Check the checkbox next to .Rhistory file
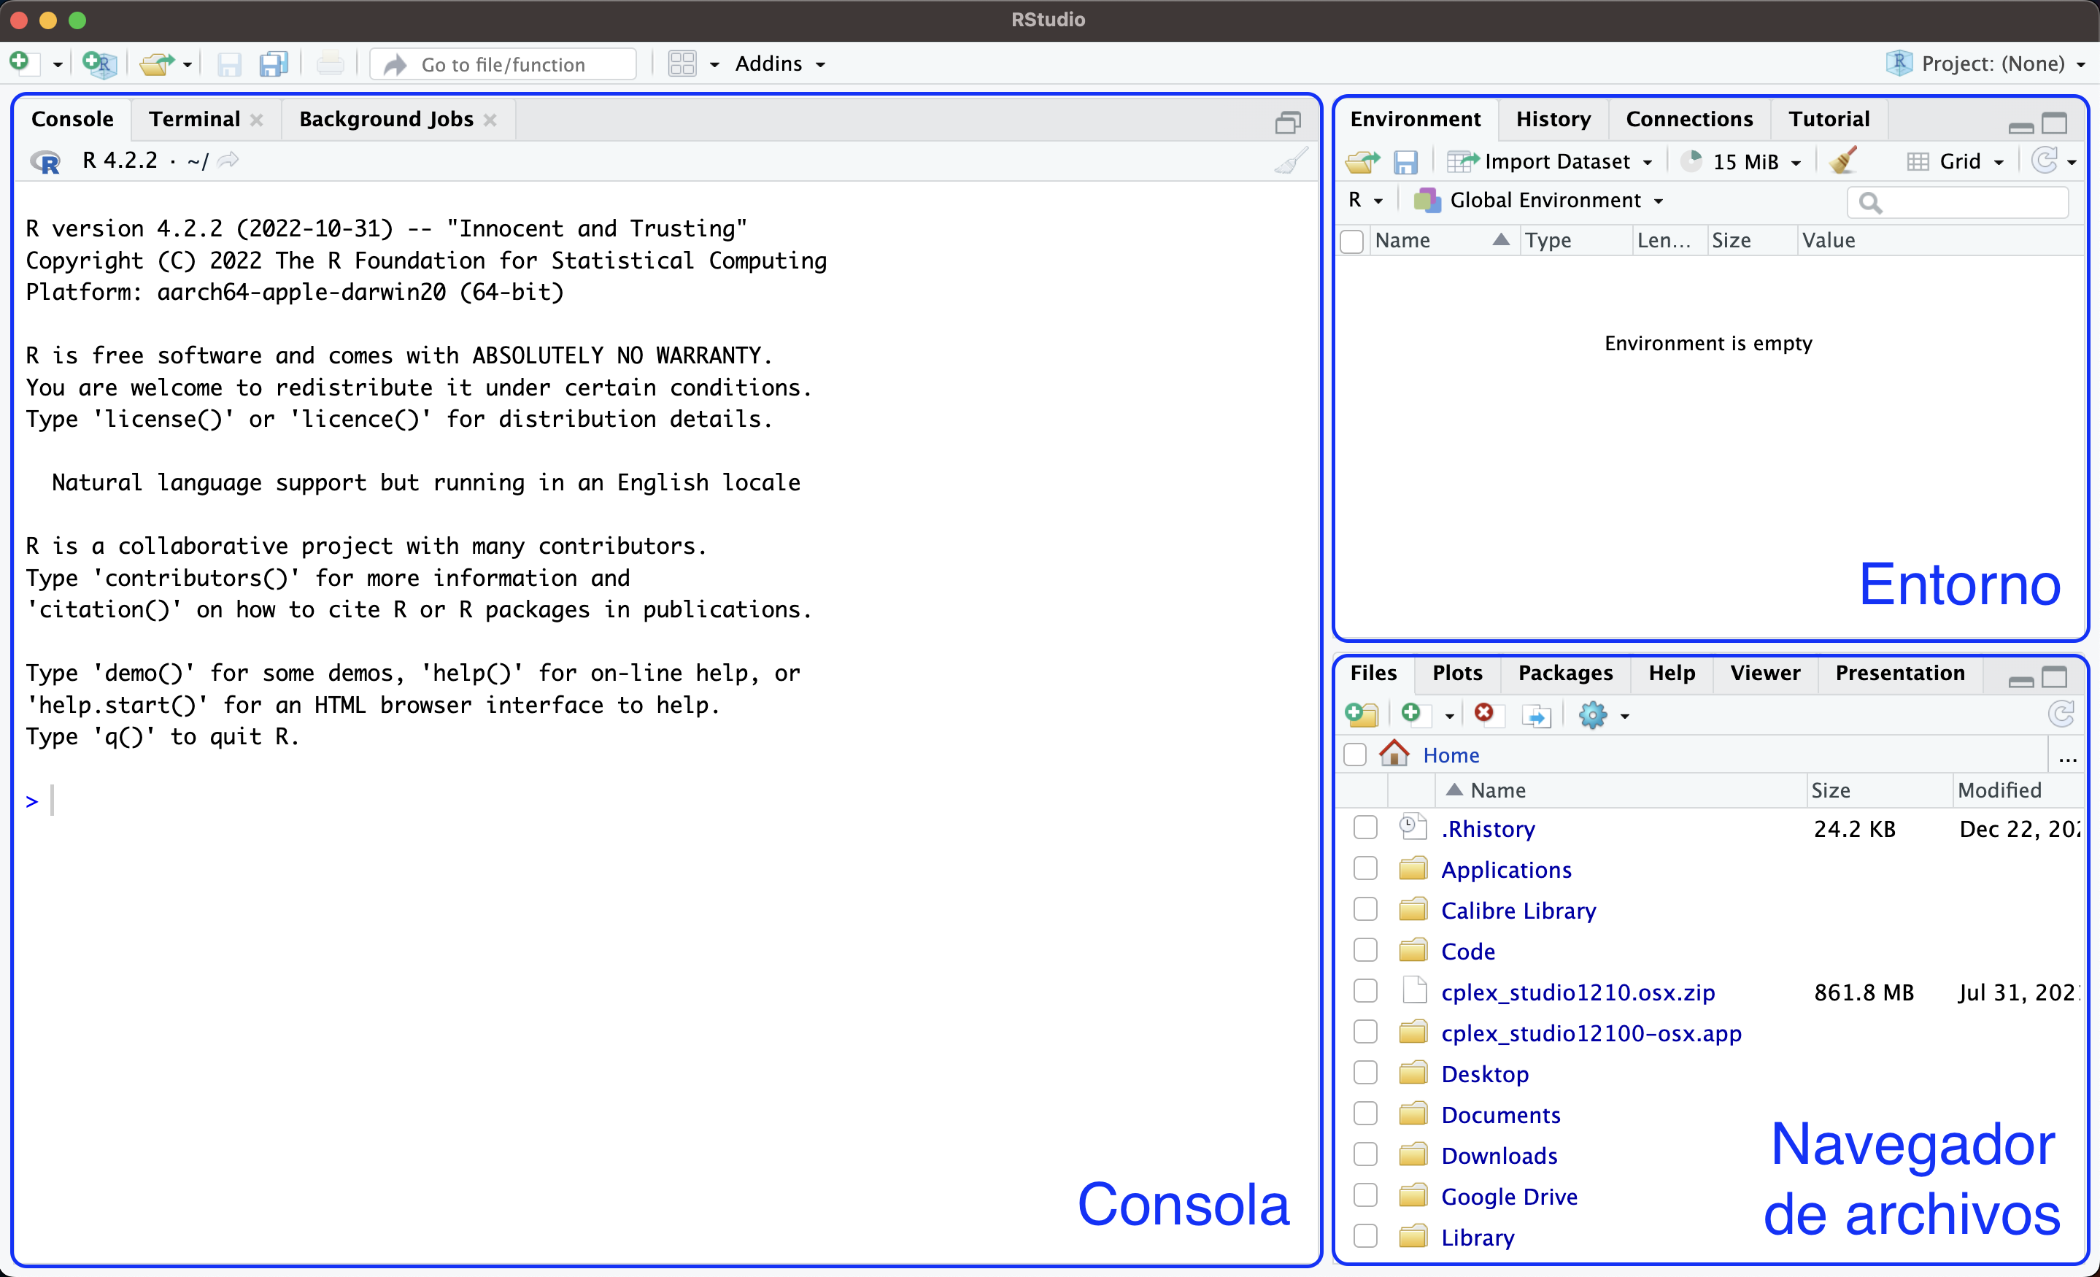The height and width of the screenshot is (1277, 2100). pos(1365,827)
